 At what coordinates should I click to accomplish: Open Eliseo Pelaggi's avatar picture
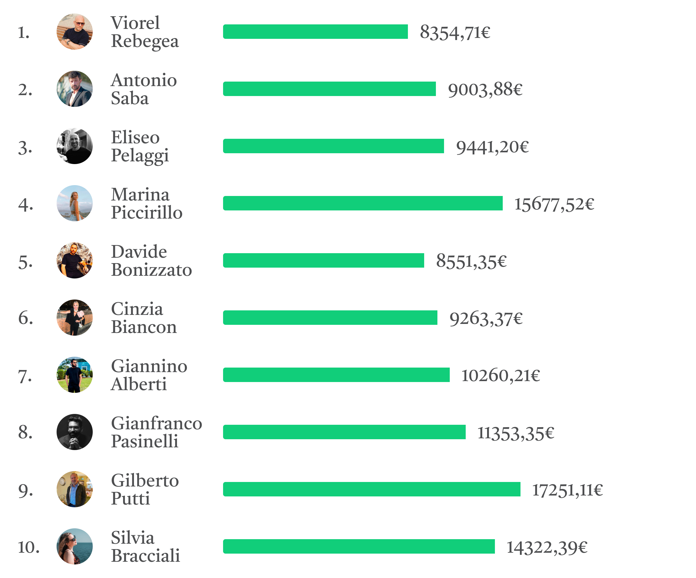pyautogui.click(x=75, y=146)
